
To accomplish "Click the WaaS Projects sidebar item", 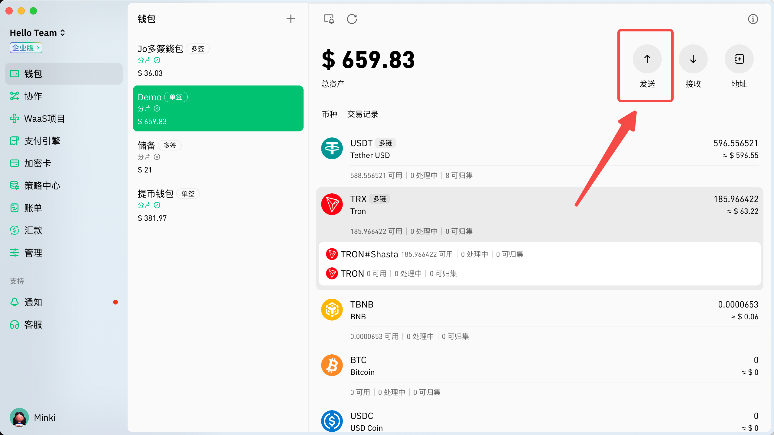I will tap(44, 119).
